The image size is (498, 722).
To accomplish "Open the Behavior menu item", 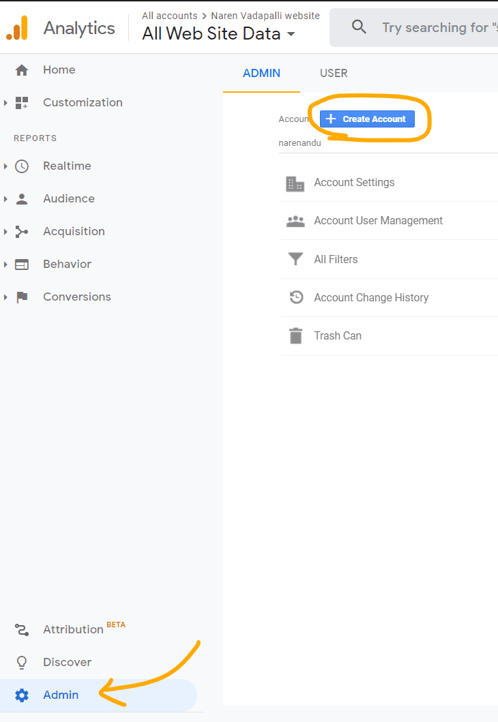I will click(68, 264).
